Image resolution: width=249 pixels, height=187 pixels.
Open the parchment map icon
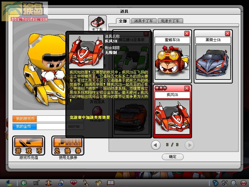click(98, 183)
